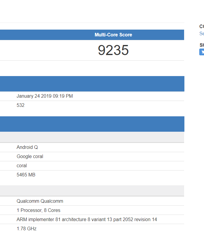Click the upload date January 24 2019

45,96
